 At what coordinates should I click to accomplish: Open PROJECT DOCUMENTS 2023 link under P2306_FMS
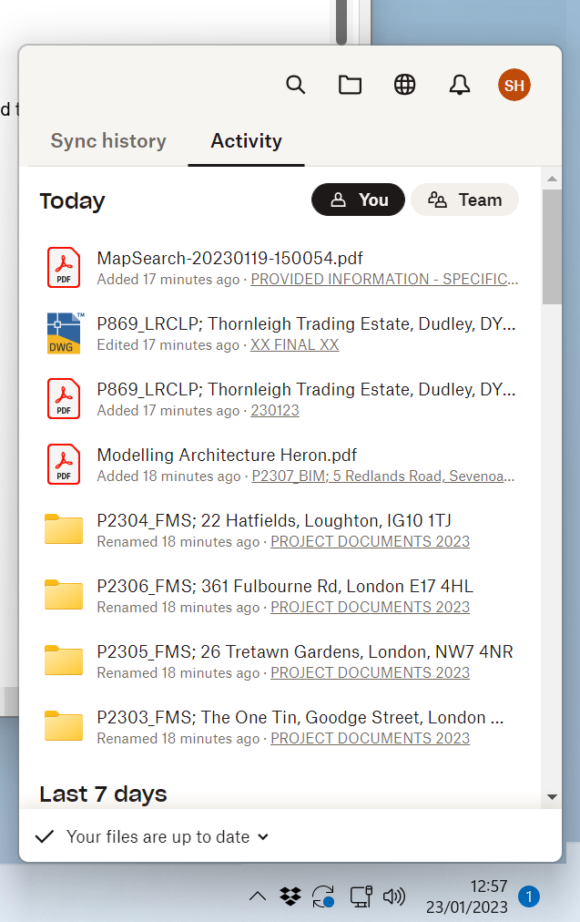pyautogui.click(x=370, y=607)
